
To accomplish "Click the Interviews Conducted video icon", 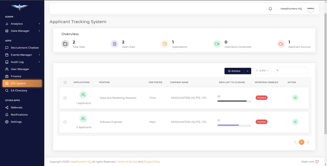I will 217,44.
